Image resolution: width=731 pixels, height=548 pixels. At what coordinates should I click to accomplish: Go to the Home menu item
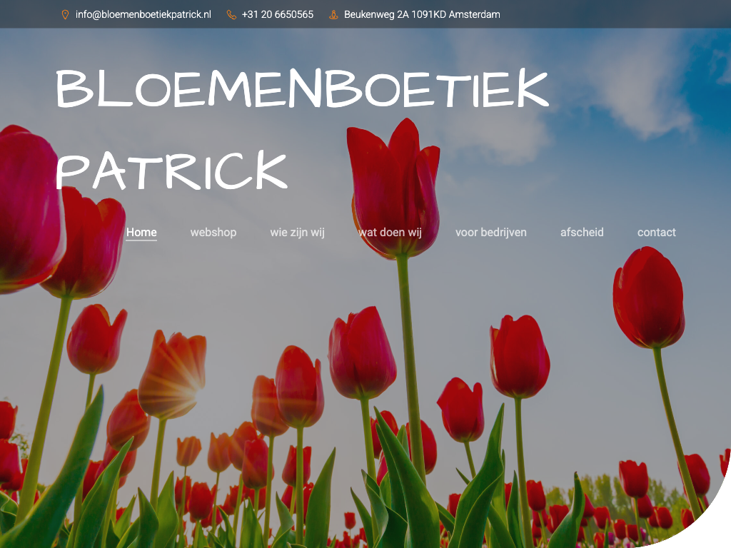pos(141,232)
